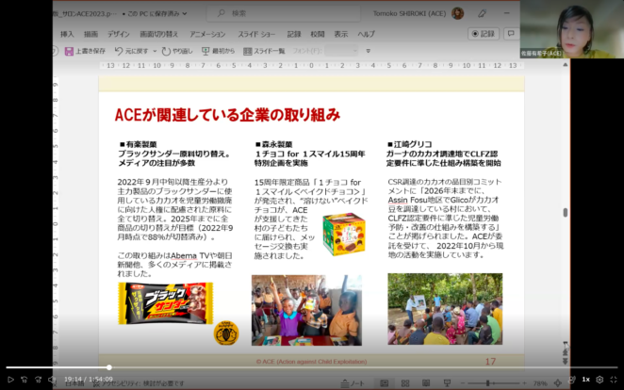Click やり直し redo button
The width and height of the screenshot is (624, 390).
pos(176,50)
